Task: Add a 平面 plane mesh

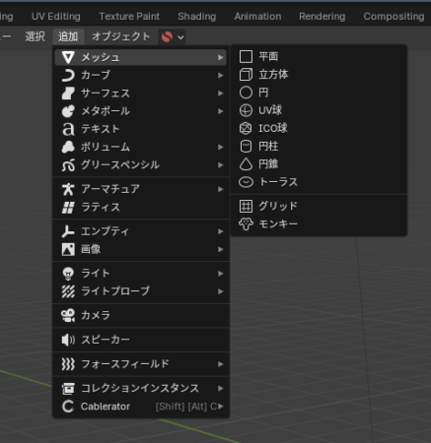Action: [x=319, y=57]
